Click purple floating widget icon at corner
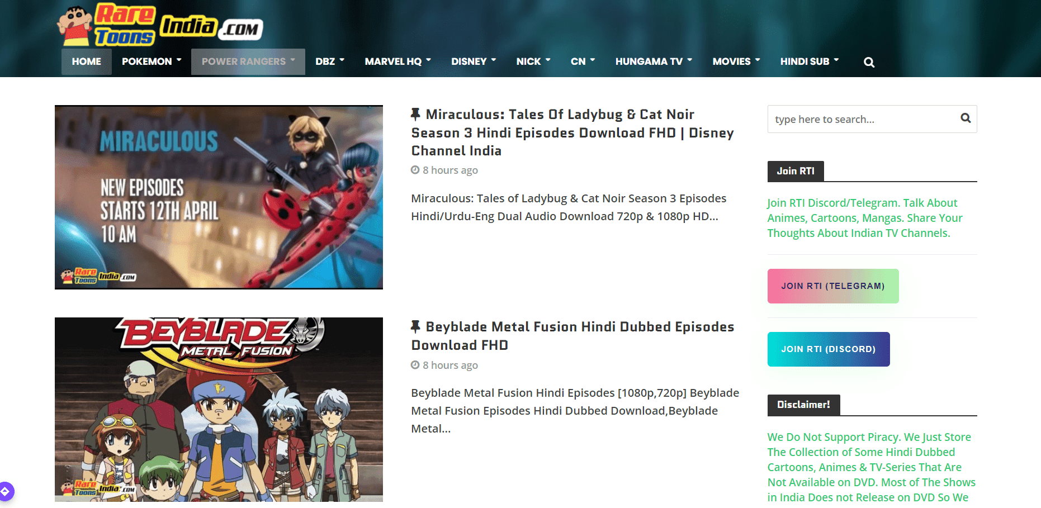The image size is (1041, 508). (x=6, y=492)
